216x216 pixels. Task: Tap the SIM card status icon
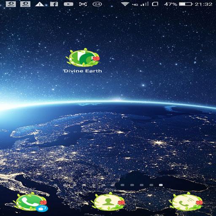155,4
